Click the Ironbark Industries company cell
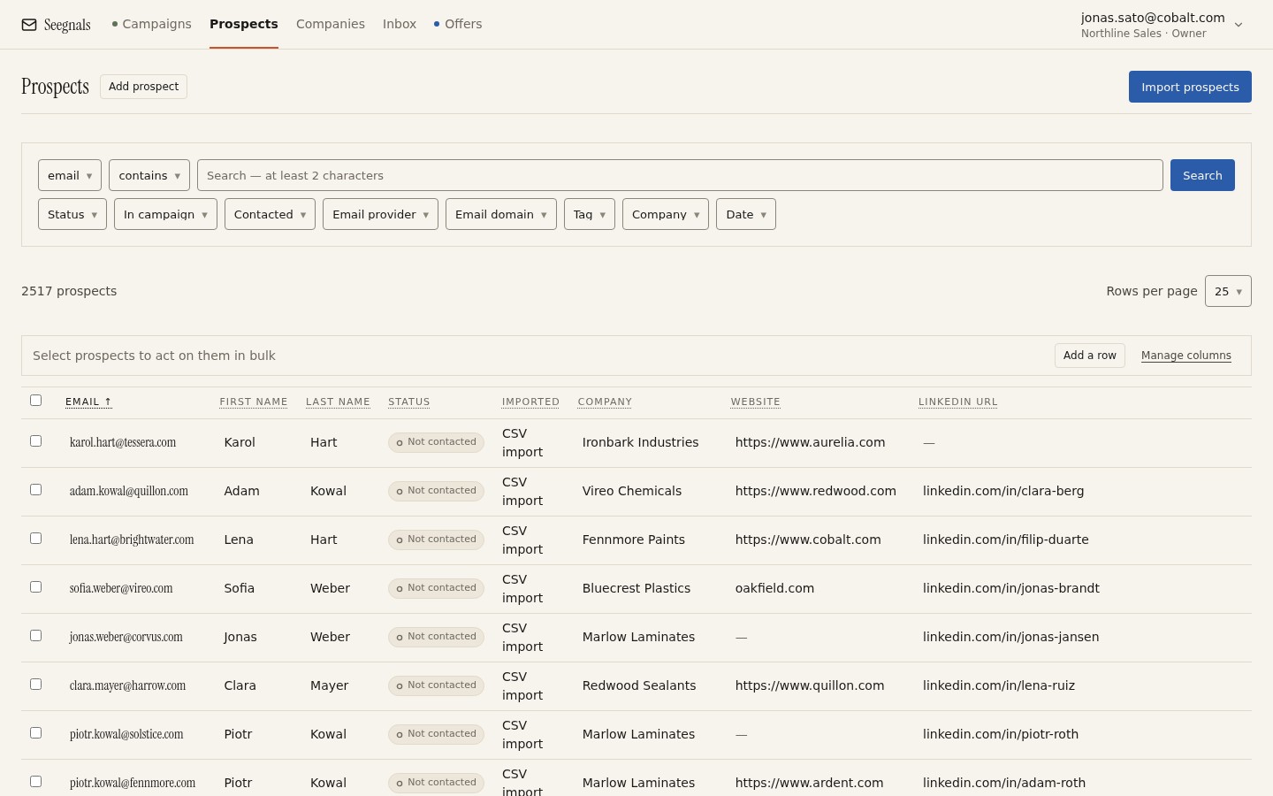This screenshot has width=1273, height=796. pyautogui.click(x=641, y=442)
